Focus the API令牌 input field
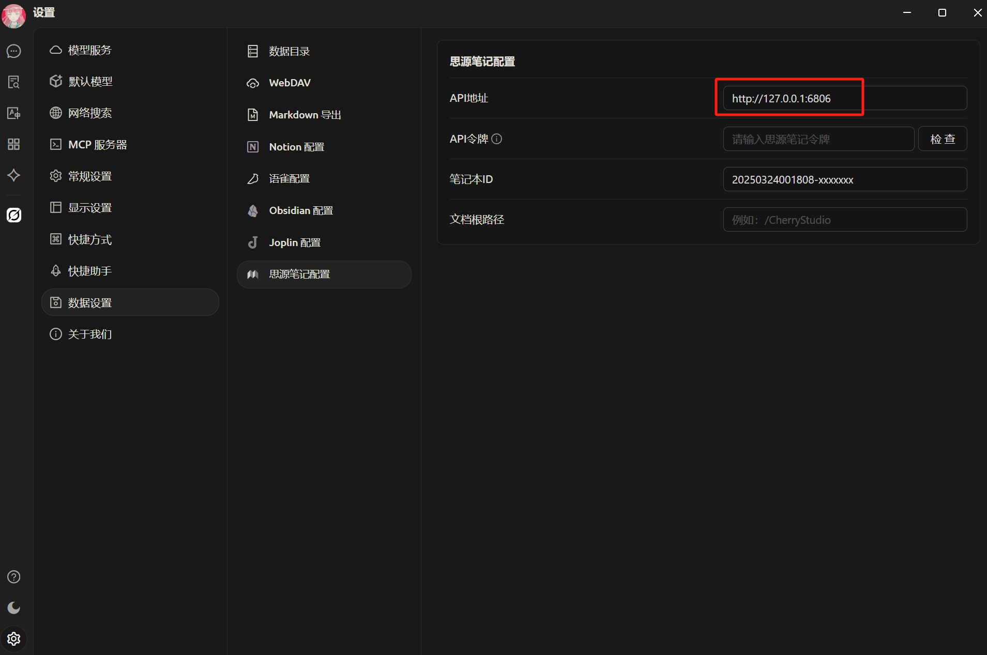987x655 pixels. 818,139
